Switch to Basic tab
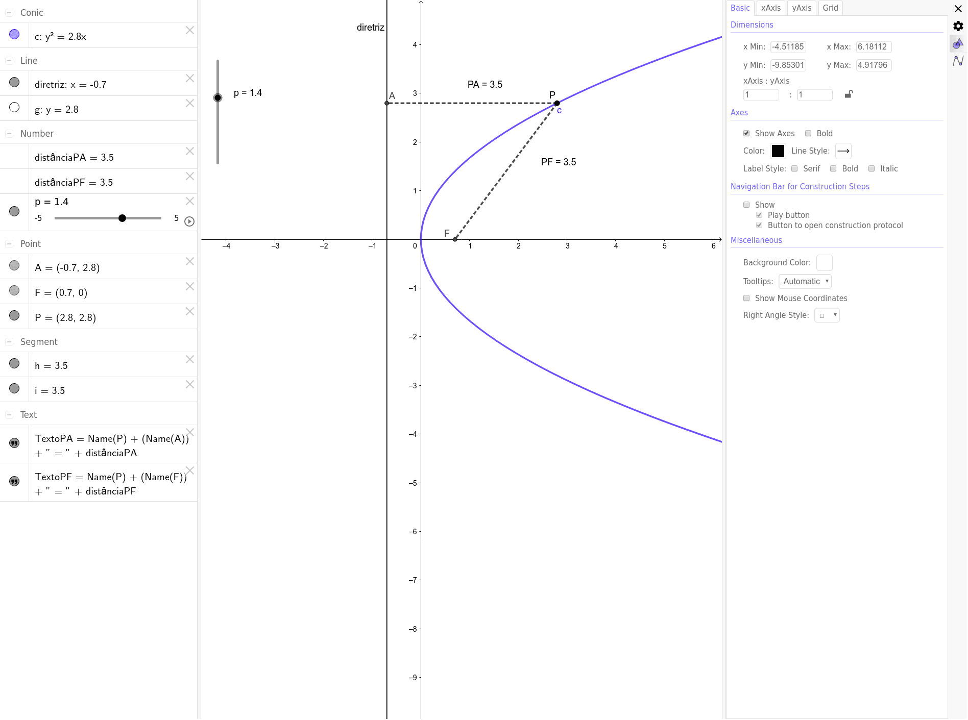The height and width of the screenshot is (720, 968). (740, 8)
